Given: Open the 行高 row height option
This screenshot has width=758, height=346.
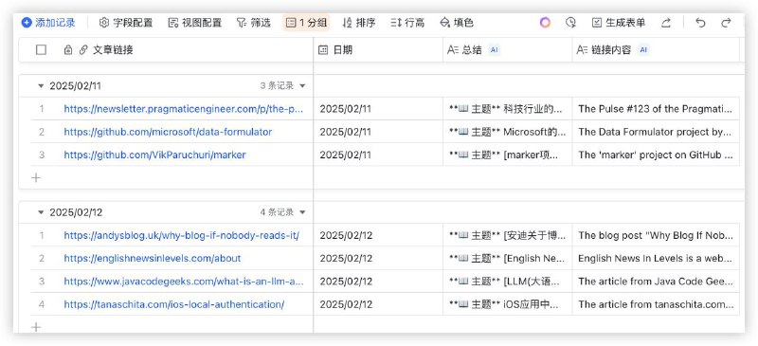Looking at the screenshot, I should 407,23.
